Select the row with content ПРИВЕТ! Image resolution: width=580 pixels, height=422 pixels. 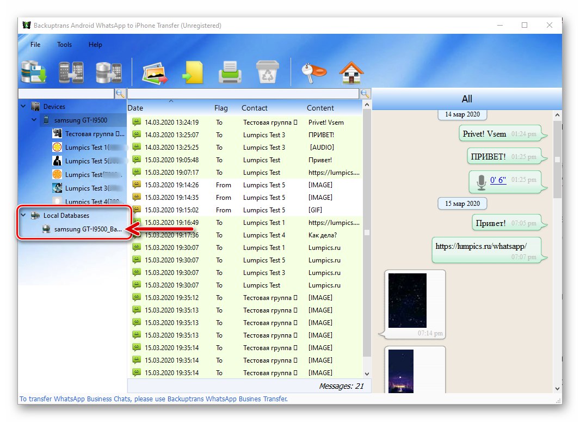click(x=245, y=134)
